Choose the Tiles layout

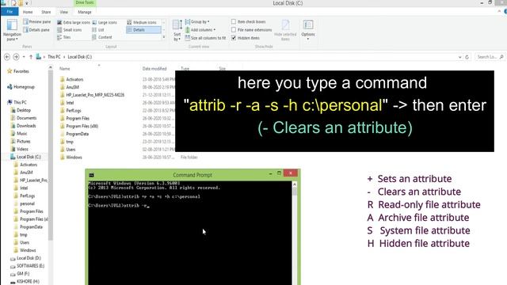[x=64, y=37]
